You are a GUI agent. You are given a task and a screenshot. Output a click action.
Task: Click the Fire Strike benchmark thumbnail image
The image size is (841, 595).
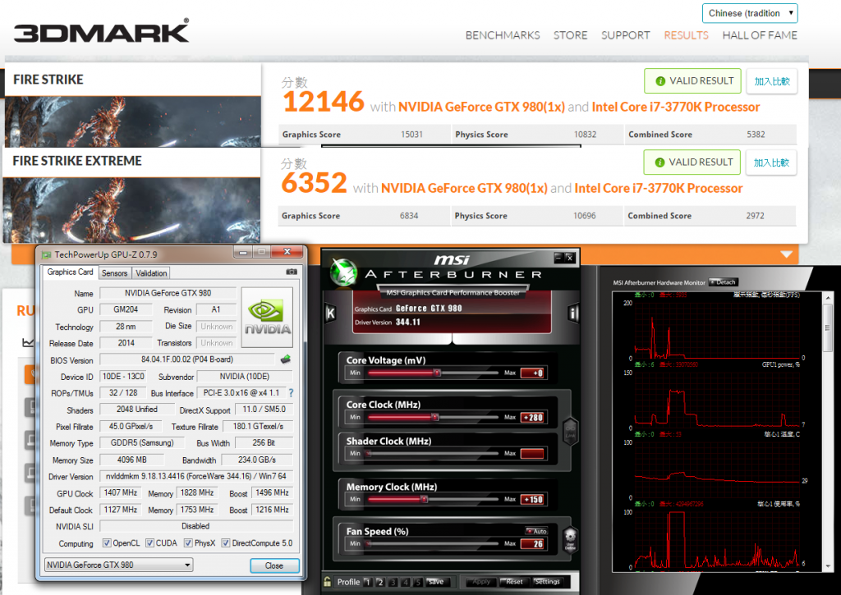pyautogui.click(x=133, y=122)
